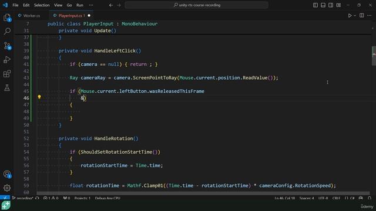Open the Source Control view
The height and width of the screenshot is (211, 376).
pyautogui.click(x=7, y=46)
